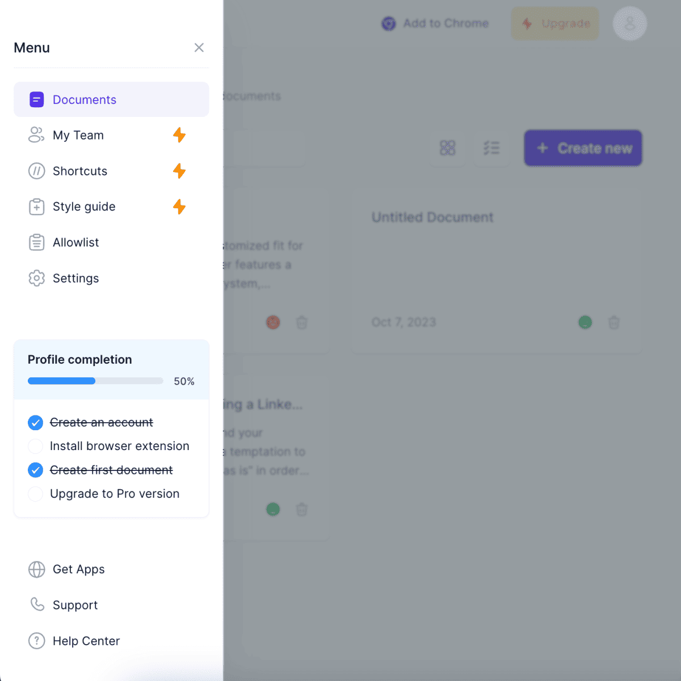Open the Help Center question mark icon

[x=36, y=641]
